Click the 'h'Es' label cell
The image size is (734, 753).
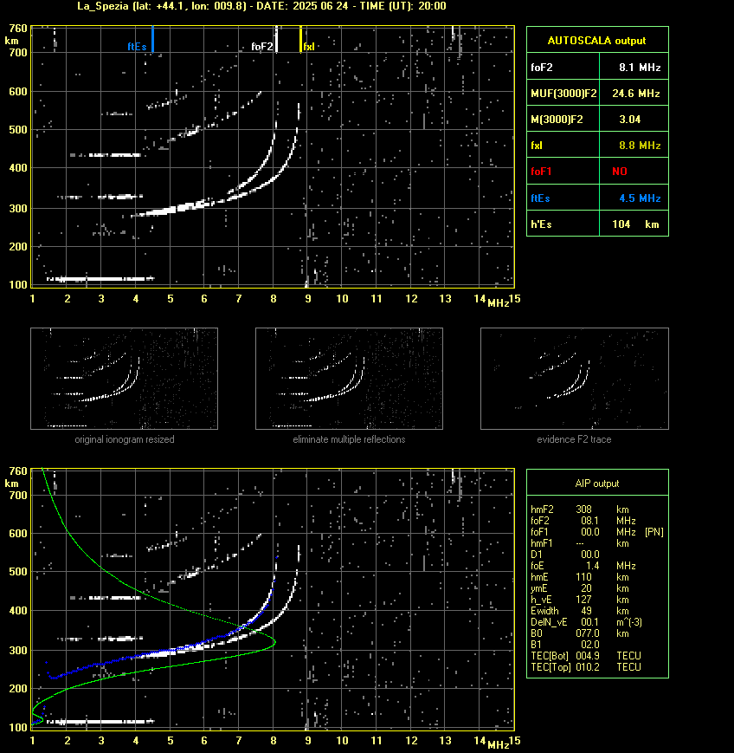pyautogui.click(x=541, y=224)
